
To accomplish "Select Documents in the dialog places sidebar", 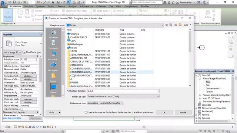I will (53, 45).
